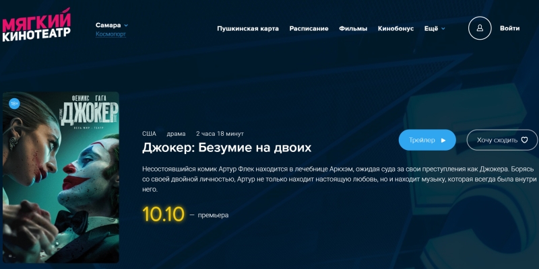The image size is (539, 269).
Task: Click the драма genre label
Action: tap(176, 134)
